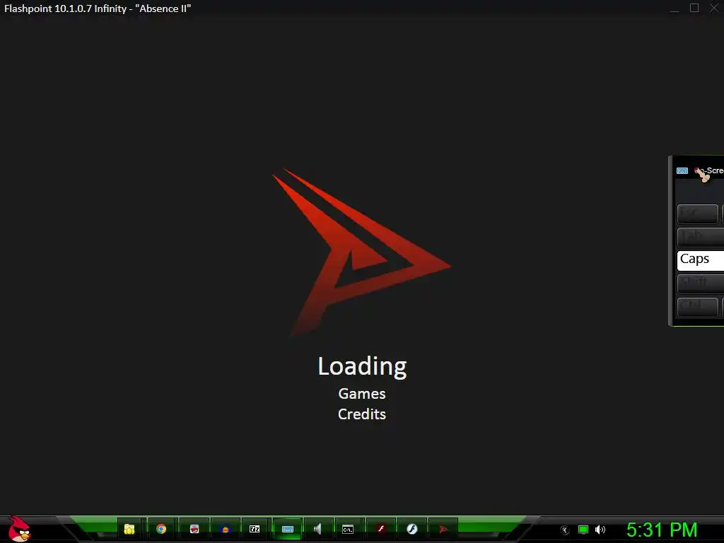Click the Ctrl key on On-Screen Keyboard
This screenshot has width=724, height=543.
coord(698,307)
